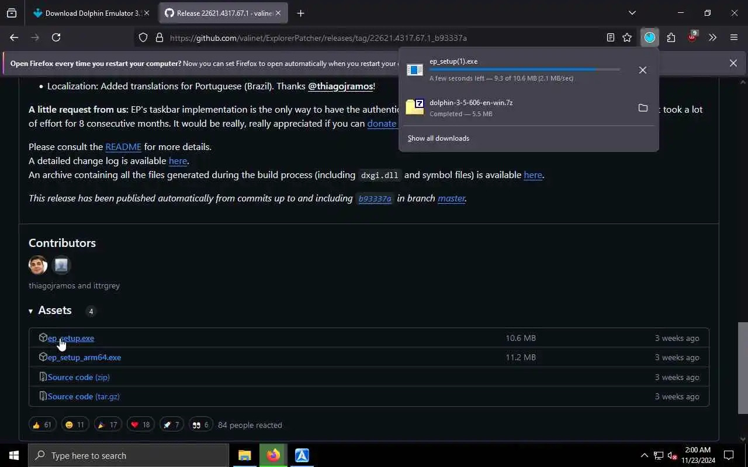The height and width of the screenshot is (467, 748).
Task: Download ep_setup.exe asset
Action: [x=71, y=338]
